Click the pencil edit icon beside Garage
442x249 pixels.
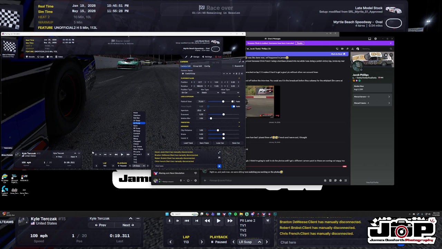(186, 57)
